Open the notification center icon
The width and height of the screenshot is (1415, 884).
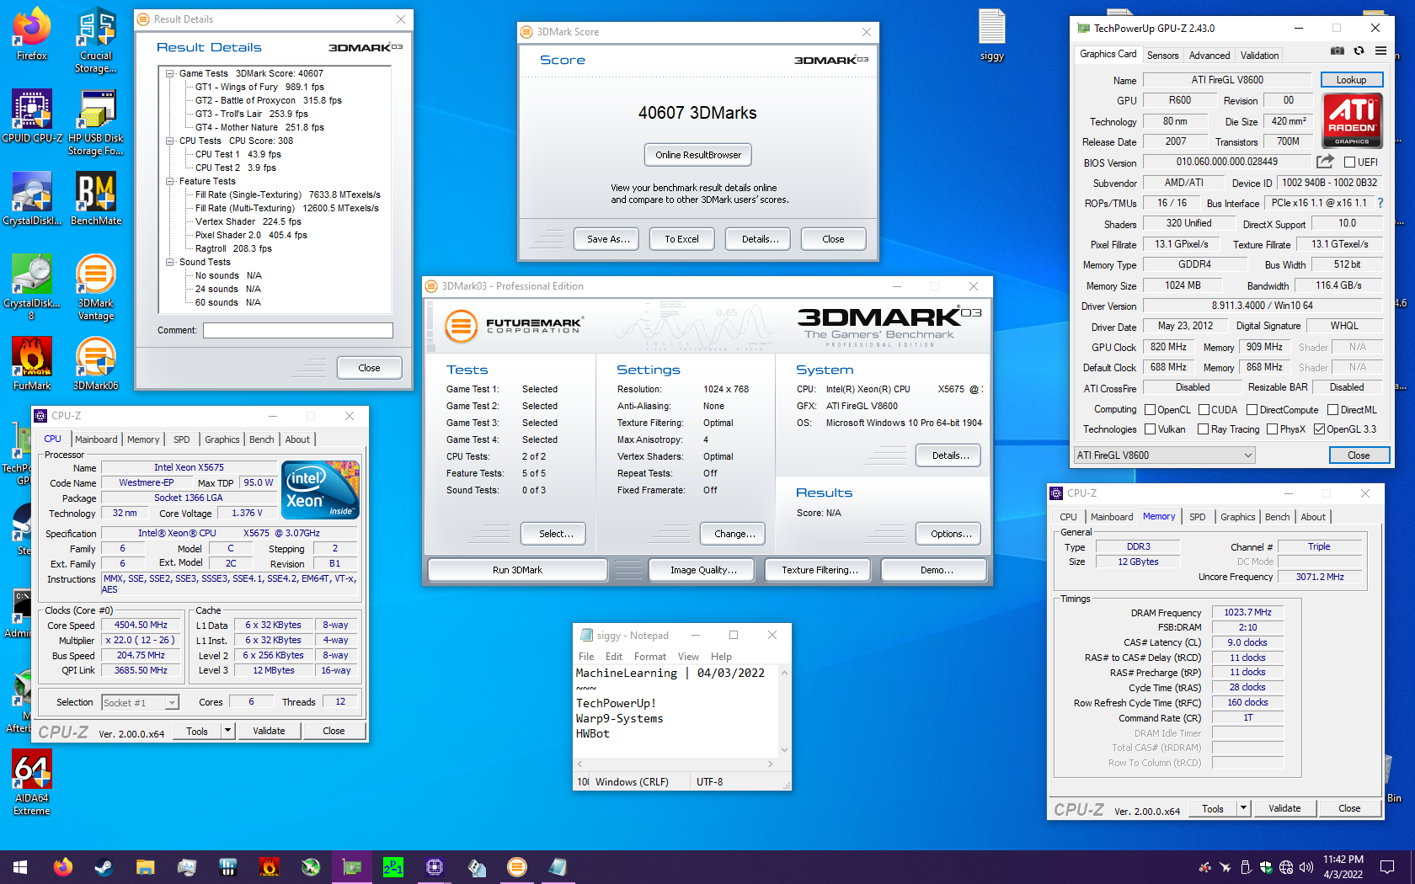pyautogui.click(x=1387, y=867)
